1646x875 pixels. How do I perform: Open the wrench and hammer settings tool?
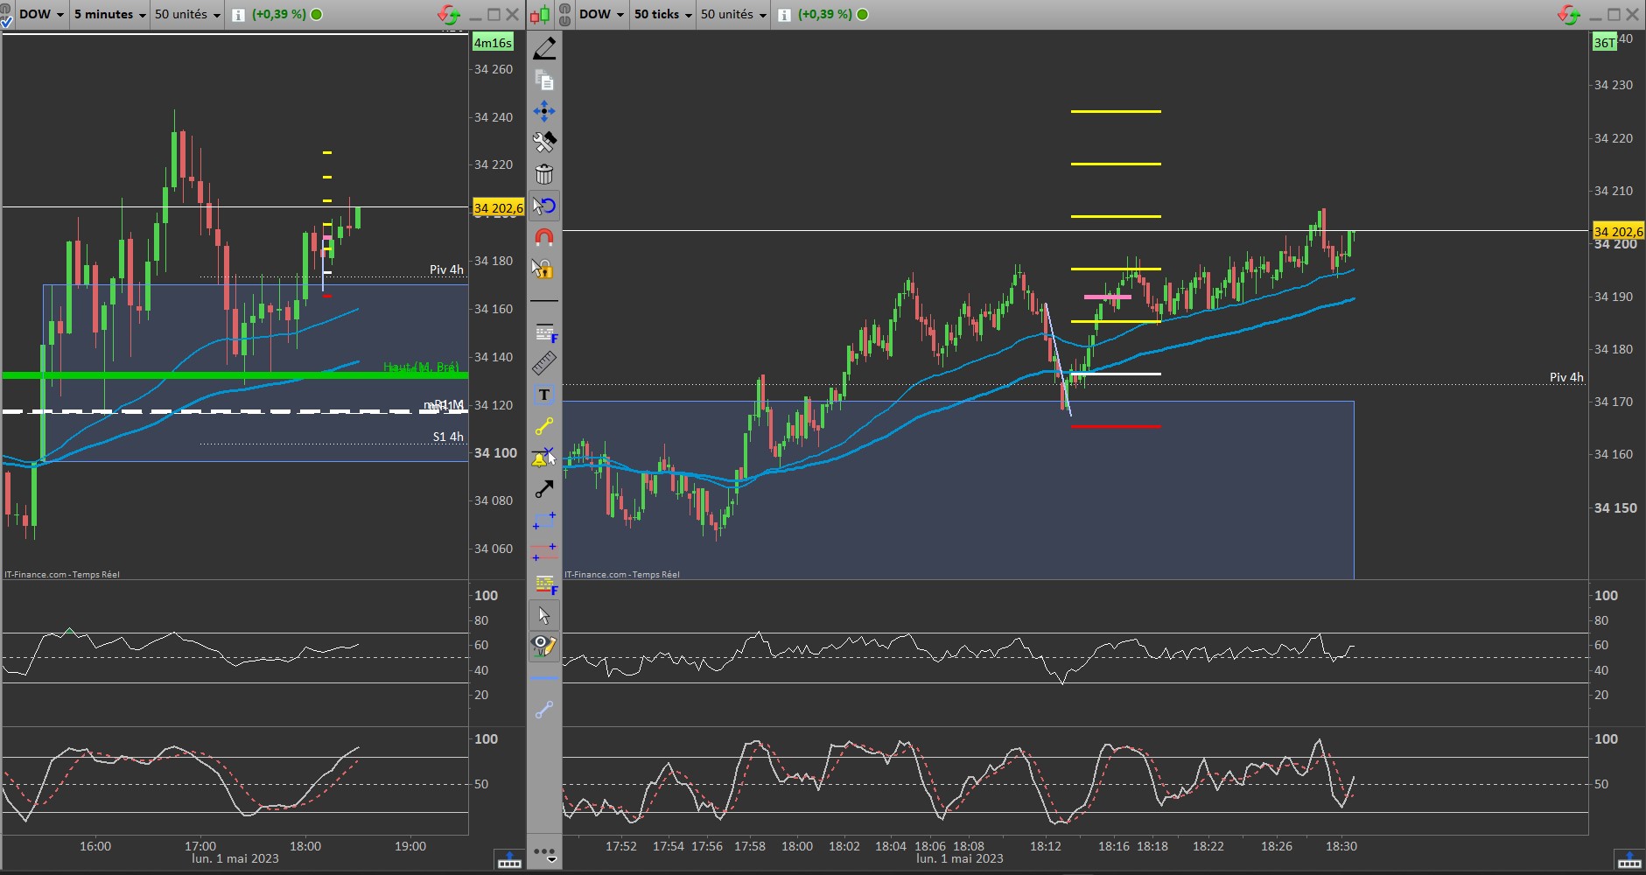pos(544,142)
